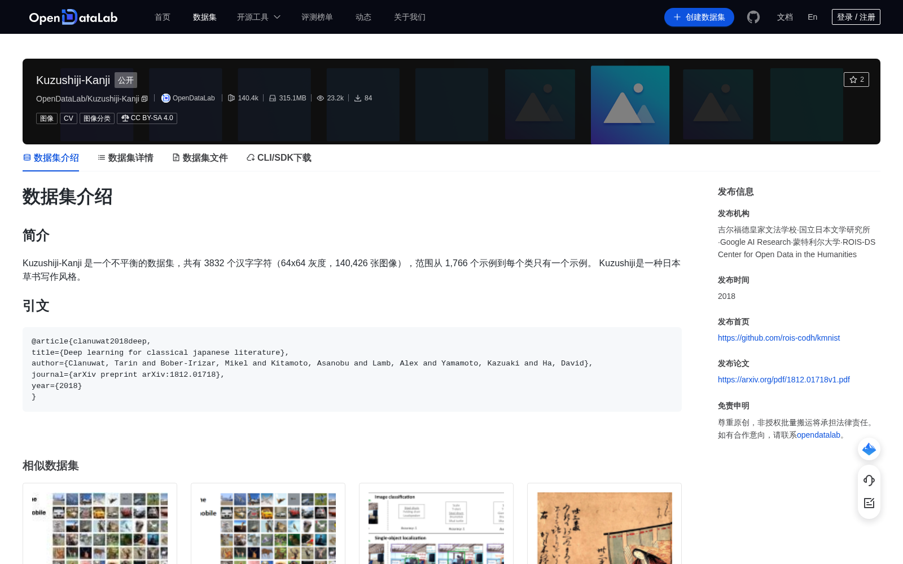Click the star favorite button
The height and width of the screenshot is (564, 903).
(856, 80)
